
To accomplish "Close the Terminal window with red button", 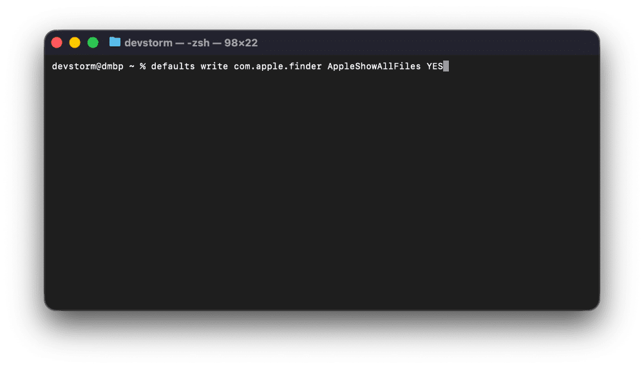I will pos(57,43).
